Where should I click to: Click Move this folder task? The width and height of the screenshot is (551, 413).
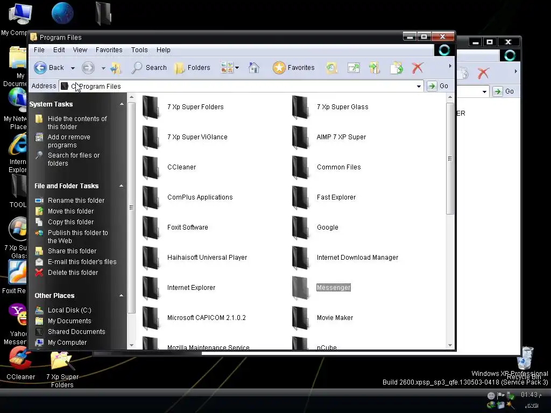click(x=70, y=211)
